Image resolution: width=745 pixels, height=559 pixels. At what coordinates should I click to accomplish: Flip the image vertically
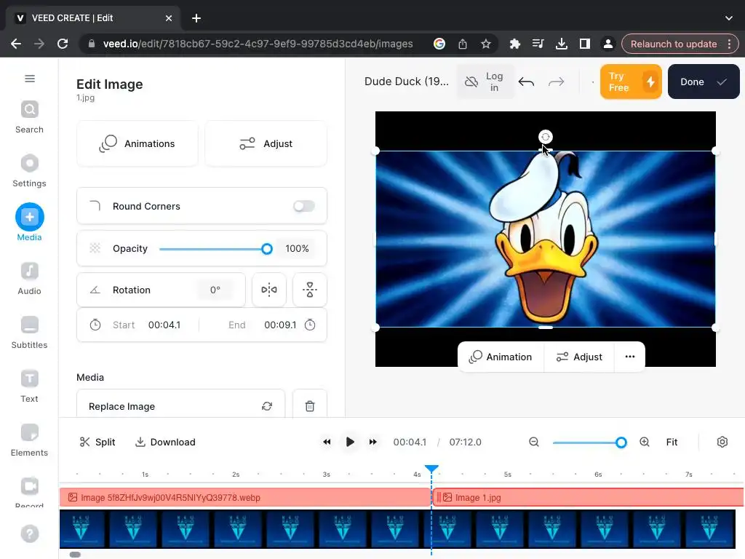pos(310,290)
